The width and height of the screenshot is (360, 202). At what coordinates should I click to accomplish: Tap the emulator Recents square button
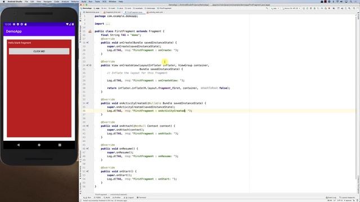[x=60, y=145]
